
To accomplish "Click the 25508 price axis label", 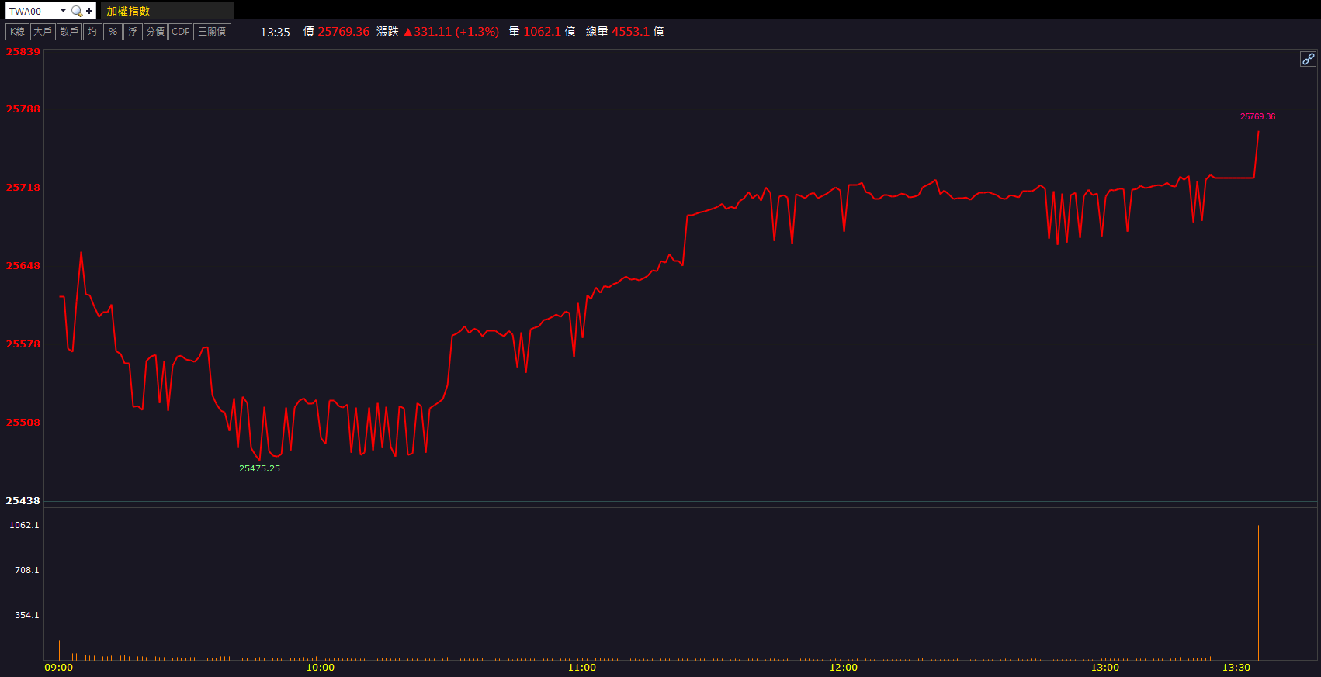I will click(23, 423).
